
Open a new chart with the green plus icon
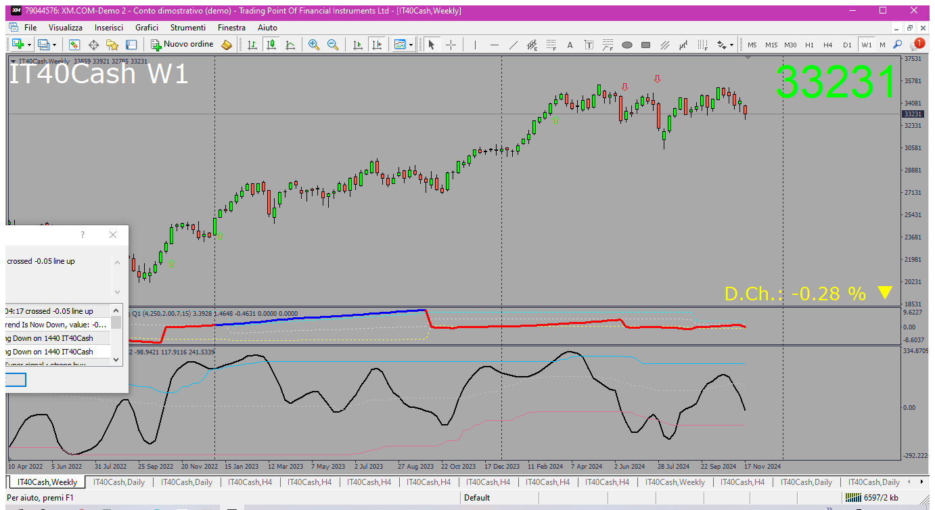pyautogui.click(x=18, y=45)
